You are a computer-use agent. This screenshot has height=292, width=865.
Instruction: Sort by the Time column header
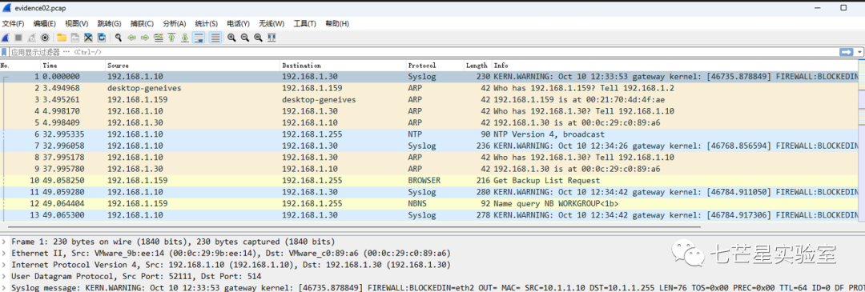click(73, 66)
